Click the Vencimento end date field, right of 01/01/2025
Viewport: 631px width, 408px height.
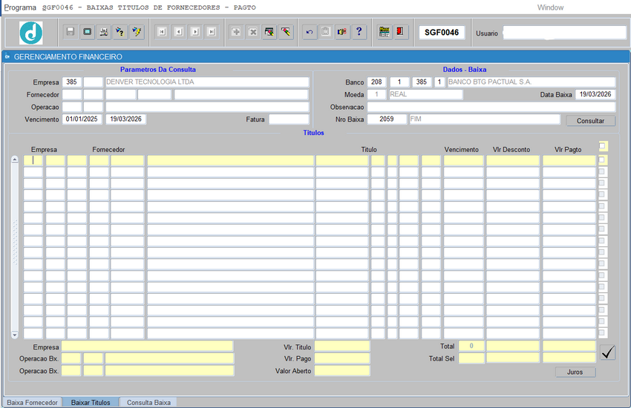(x=126, y=119)
